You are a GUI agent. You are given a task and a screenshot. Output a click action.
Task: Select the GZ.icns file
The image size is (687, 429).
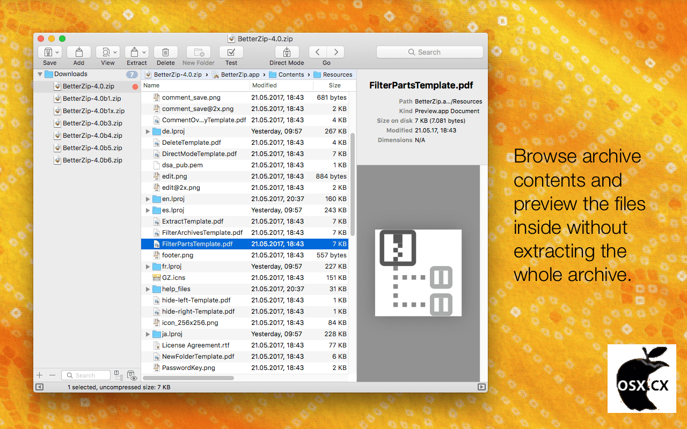[x=245, y=278]
